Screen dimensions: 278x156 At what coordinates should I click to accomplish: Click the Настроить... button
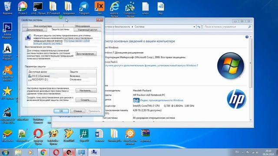coord(86,91)
